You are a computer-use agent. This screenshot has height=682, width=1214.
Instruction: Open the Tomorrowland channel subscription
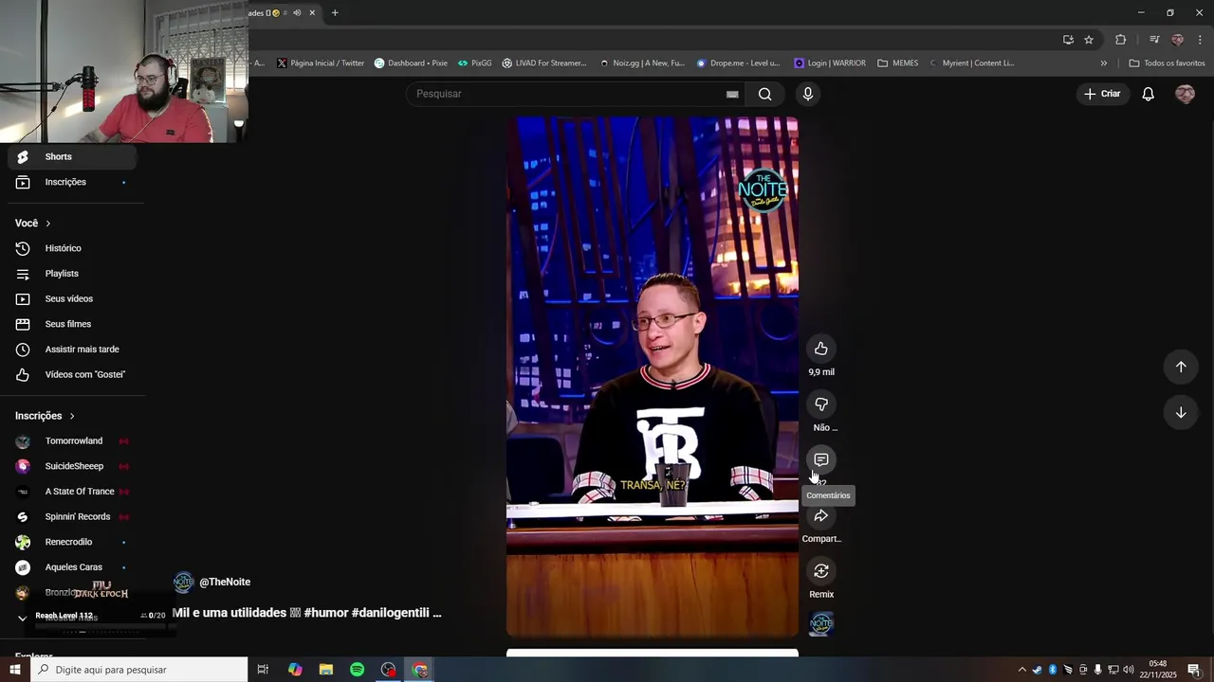72,441
